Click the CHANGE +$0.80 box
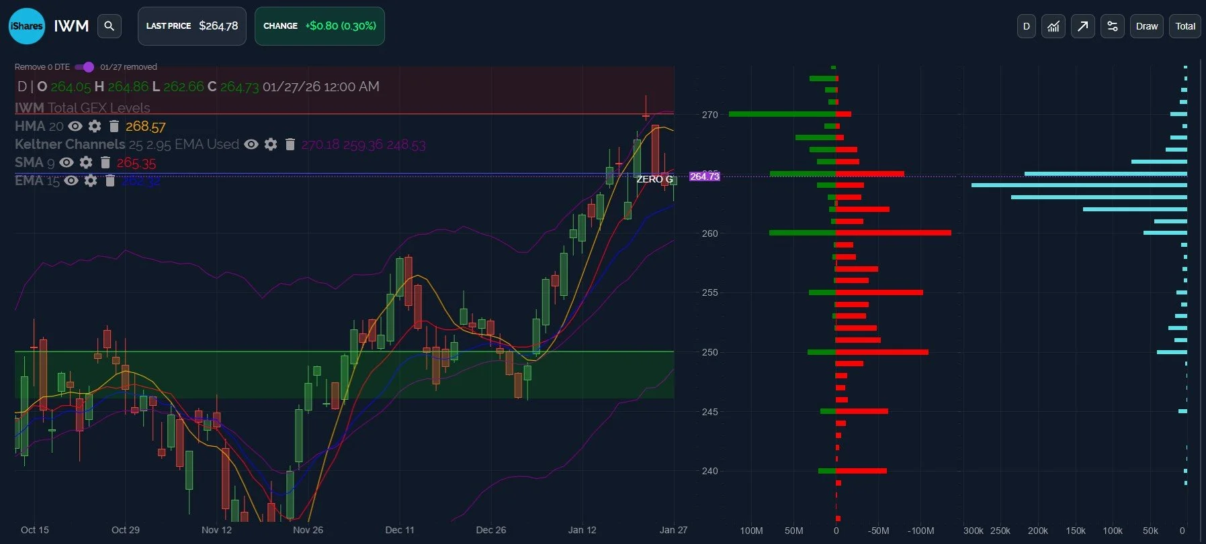 pyautogui.click(x=320, y=26)
